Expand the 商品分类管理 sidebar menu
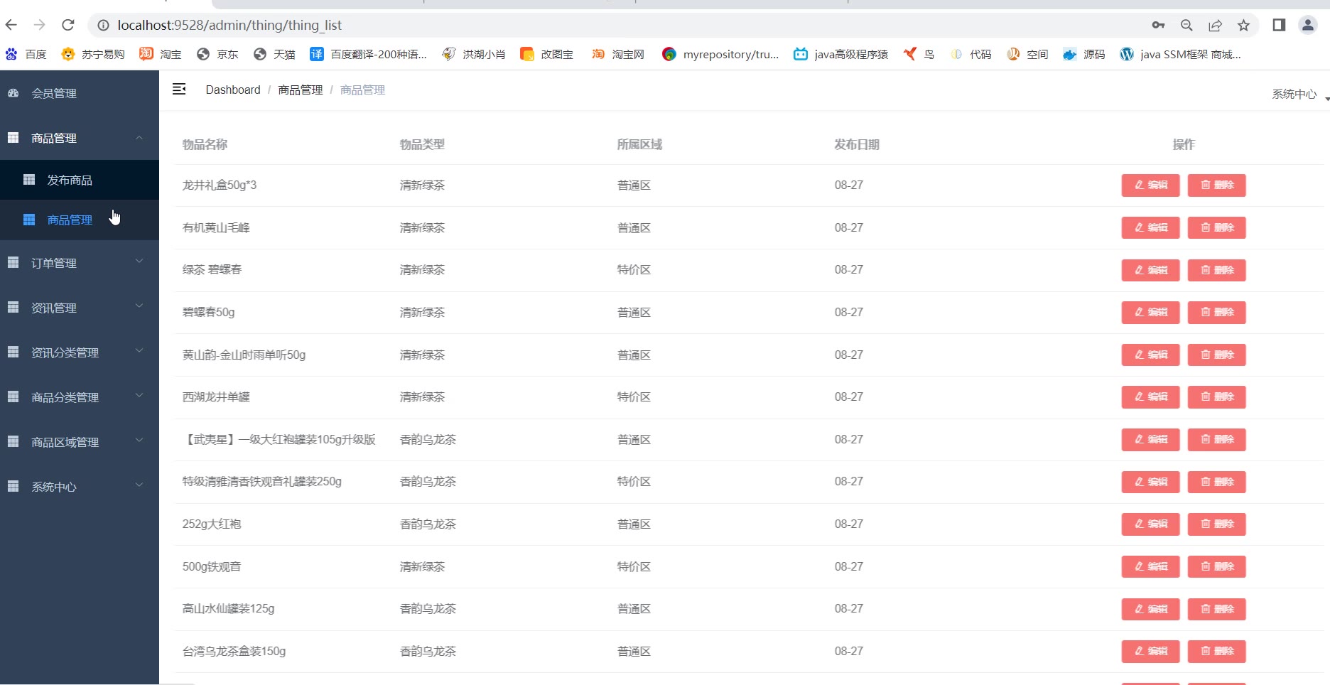 (x=80, y=397)
